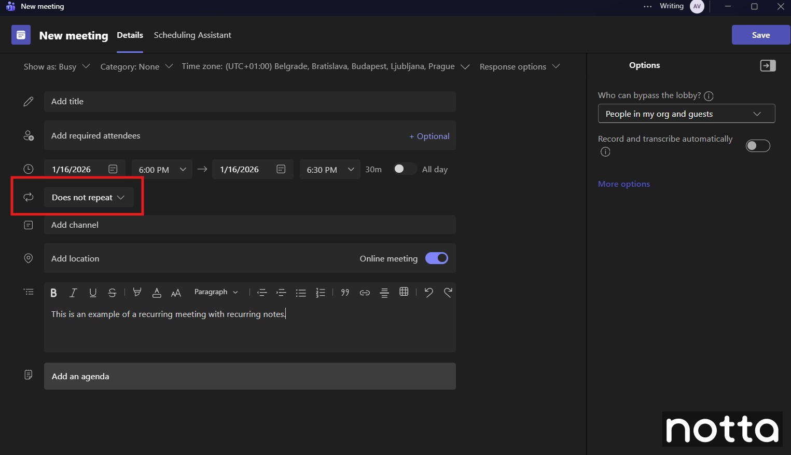Collapse the Options side panel
Viewport: 791px width, 455px height.
768,66
